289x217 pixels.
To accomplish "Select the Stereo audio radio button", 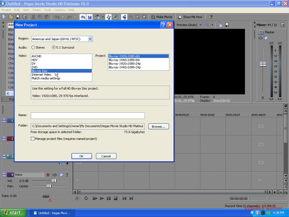I will 33,47.
